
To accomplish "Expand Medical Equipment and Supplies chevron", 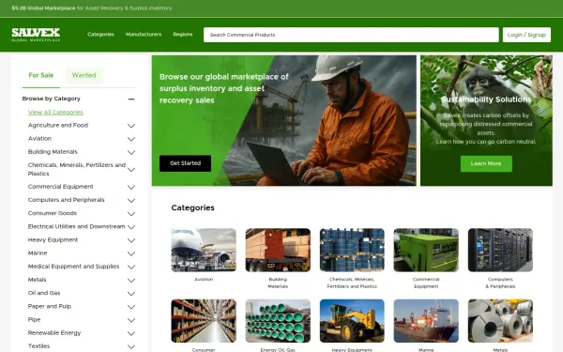I will coord(131,267).
